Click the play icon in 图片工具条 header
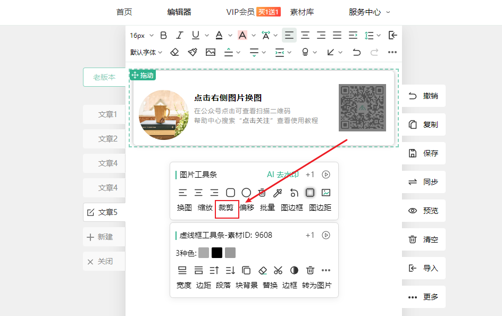This screenshot has width=502, height=316. pos(326,174)
